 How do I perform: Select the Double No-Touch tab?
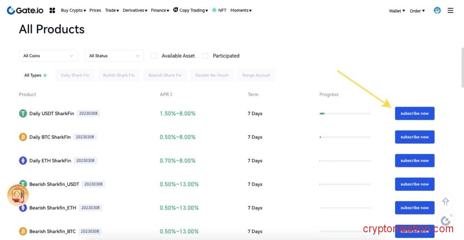coord(212,75)
